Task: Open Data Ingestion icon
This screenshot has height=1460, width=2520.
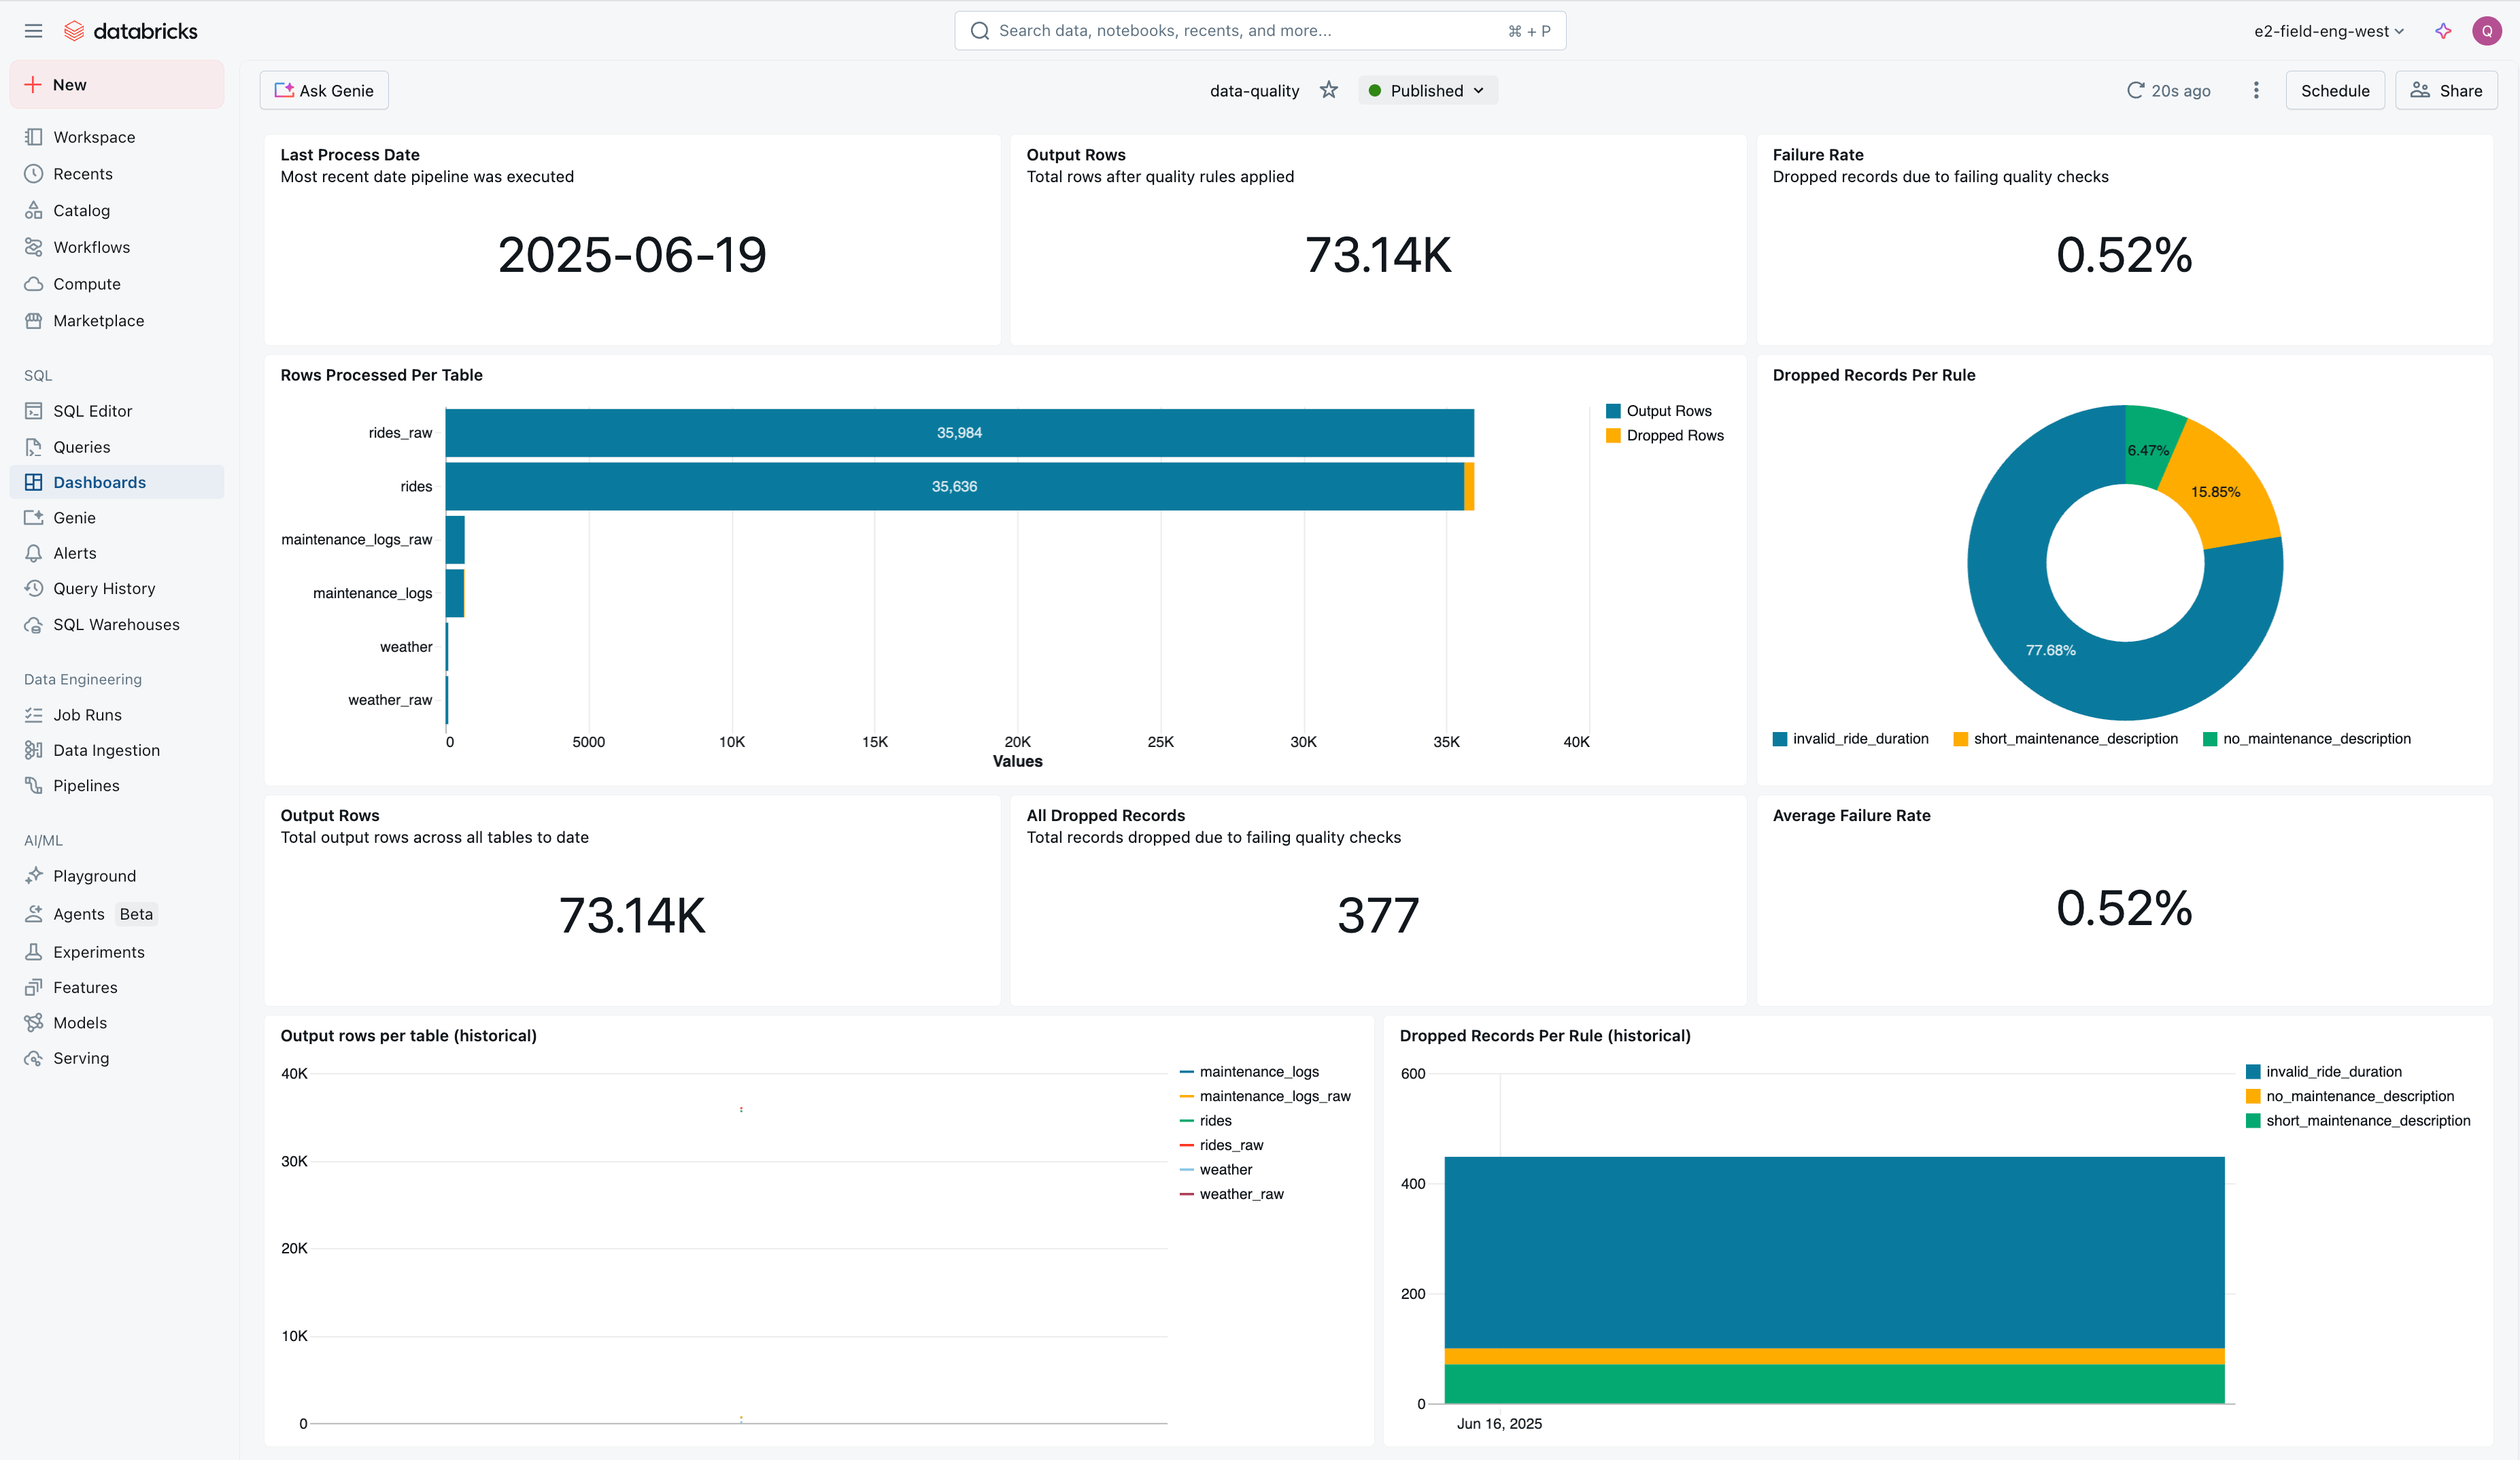Action: click(34, 750)
